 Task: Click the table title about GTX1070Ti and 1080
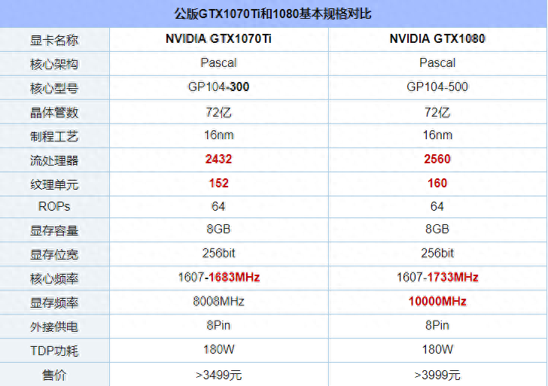(x=273, y=14)
